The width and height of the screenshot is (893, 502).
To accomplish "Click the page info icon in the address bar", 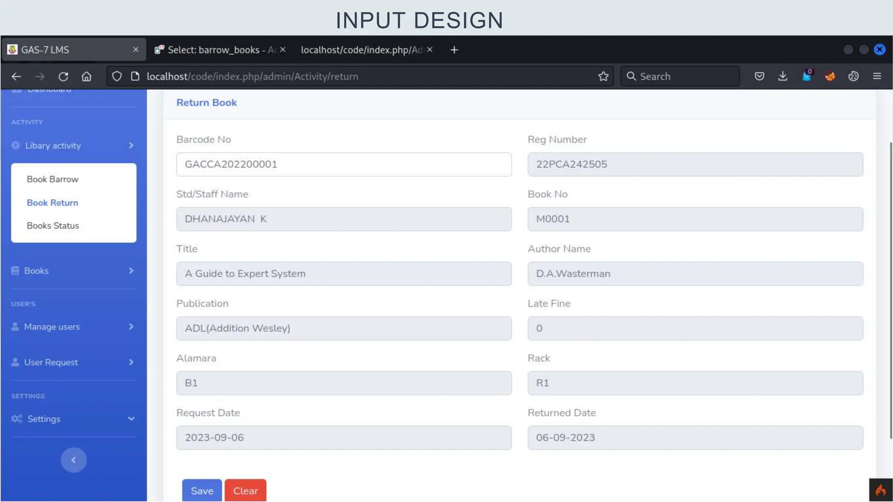I will [x=135, y=76].
